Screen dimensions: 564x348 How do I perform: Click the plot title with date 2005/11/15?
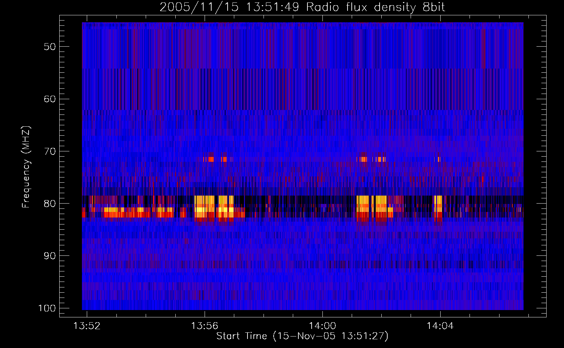(302, 7)
